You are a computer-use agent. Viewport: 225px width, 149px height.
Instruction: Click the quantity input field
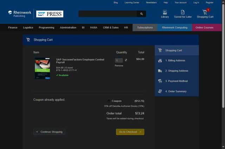click(x=119, y=60)
